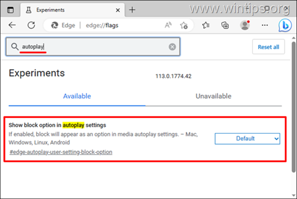297x199 pixels.
Task: Add this page to favorites
Action: point(184,25)
